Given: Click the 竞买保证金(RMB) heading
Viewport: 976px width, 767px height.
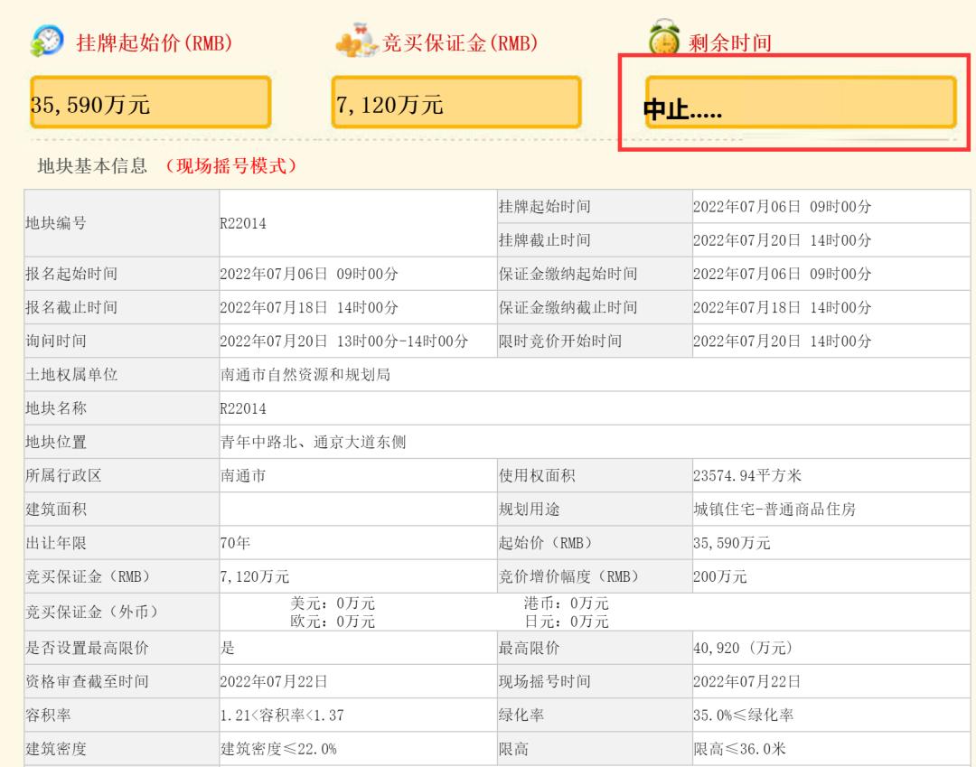Looking at the screenshot, I should click(x=460, y=42).
